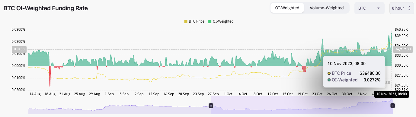The height and width of the screenshot is (117, 416).
Task: Click the green OI-Weighted dot in tooltip
Action: point(329,80)
